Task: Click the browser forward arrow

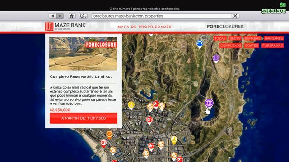Action: tap(60, 16)
